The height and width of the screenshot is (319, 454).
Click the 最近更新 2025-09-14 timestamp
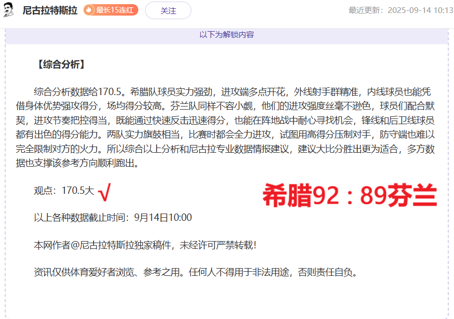point(401,10)
